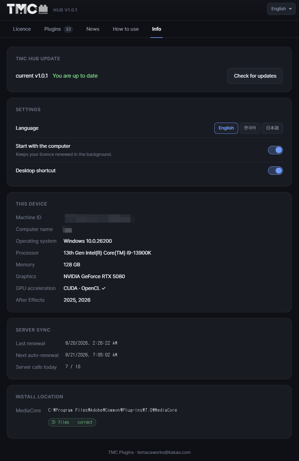Click 'TMC Plugins · temacaworks@kakao.com' footer text
This screenshot has width=299, height=461.
(149, 452)
